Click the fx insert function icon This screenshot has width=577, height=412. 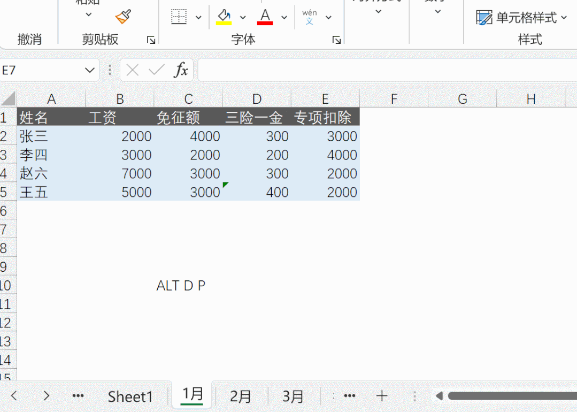(x=181, y=70)
